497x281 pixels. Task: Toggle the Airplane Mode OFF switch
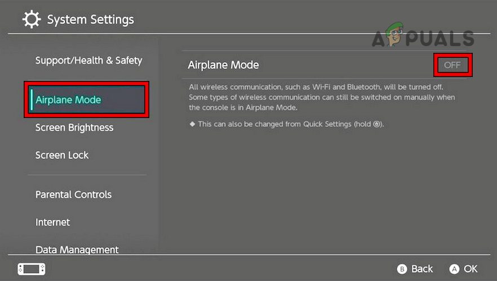[x=452, y=65]
